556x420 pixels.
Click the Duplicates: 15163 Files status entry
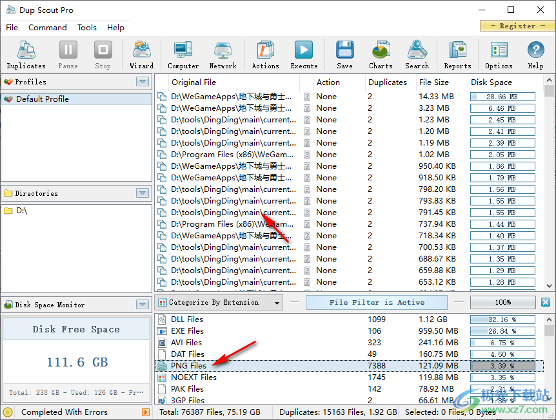pos(338,412)
